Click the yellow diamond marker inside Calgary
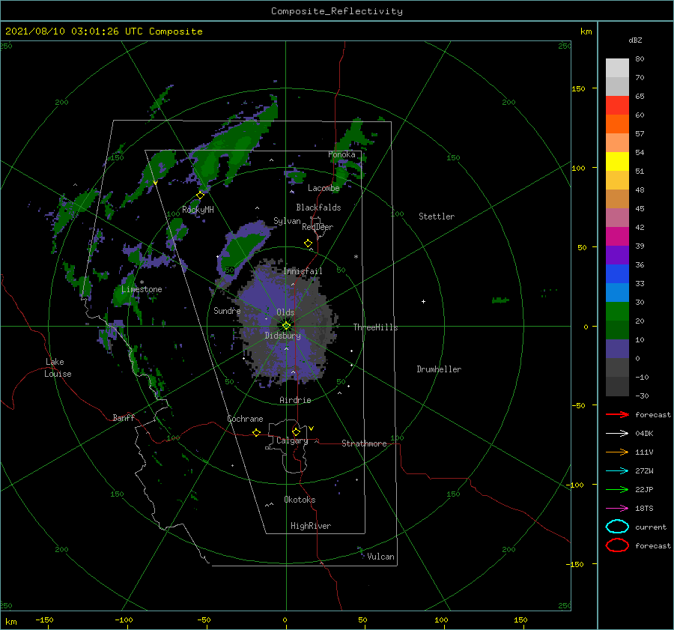This screenshot has width=674, height=630. click(x=296, y=431)
